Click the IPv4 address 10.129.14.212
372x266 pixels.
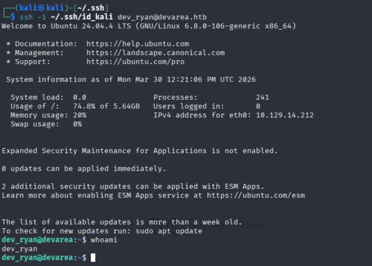285,115
